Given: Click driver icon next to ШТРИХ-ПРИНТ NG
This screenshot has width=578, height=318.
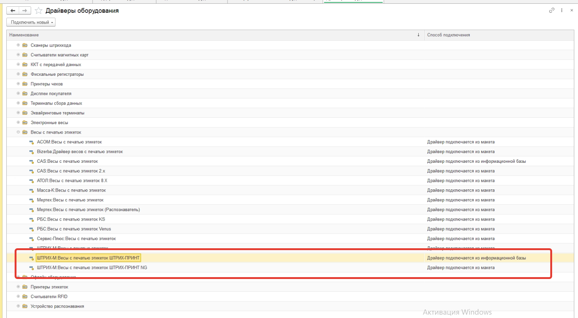Looking at the screenshot, I should (x=31, y=268).
